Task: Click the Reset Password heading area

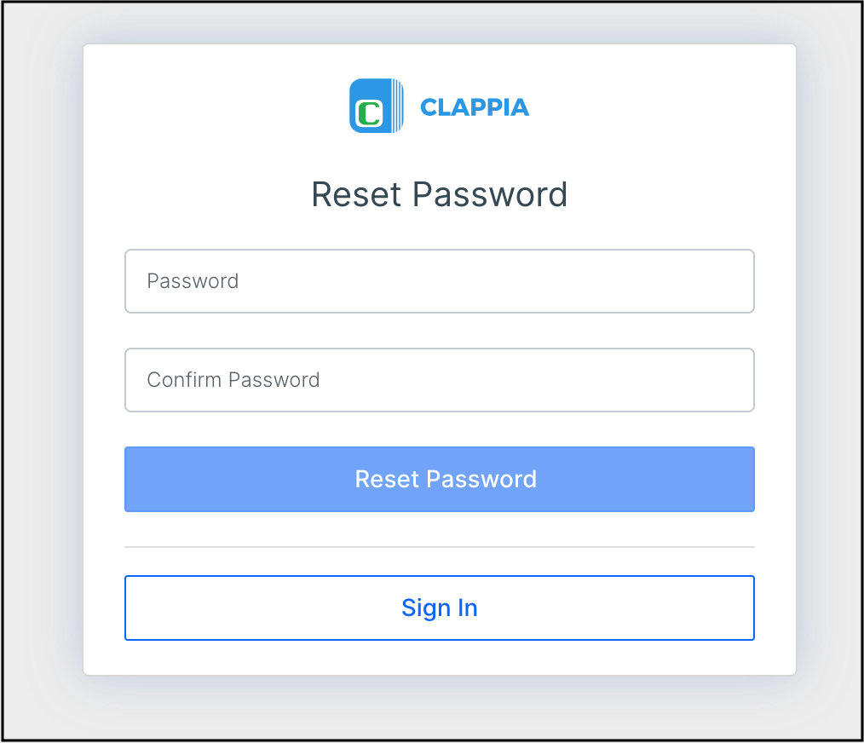Action: (x=439, y=194)
